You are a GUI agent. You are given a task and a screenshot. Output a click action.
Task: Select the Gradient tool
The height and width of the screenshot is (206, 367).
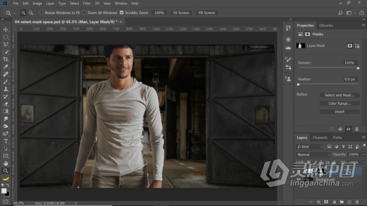[5, 111]
